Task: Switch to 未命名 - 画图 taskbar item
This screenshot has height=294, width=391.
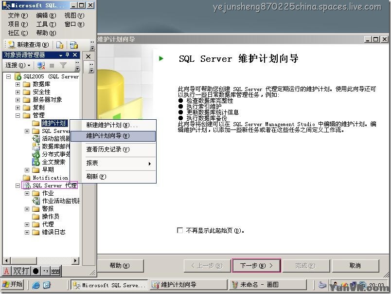Action: [268, 285]
